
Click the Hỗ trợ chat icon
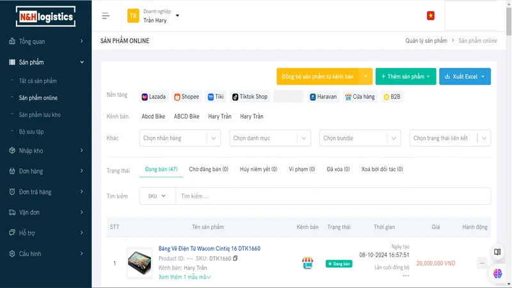(x=12, y=232)
